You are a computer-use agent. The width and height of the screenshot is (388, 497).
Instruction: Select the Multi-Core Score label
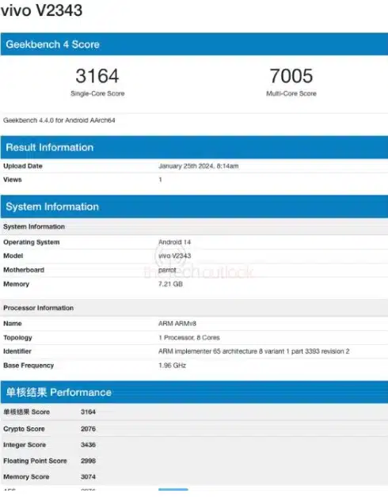point(291,93)
